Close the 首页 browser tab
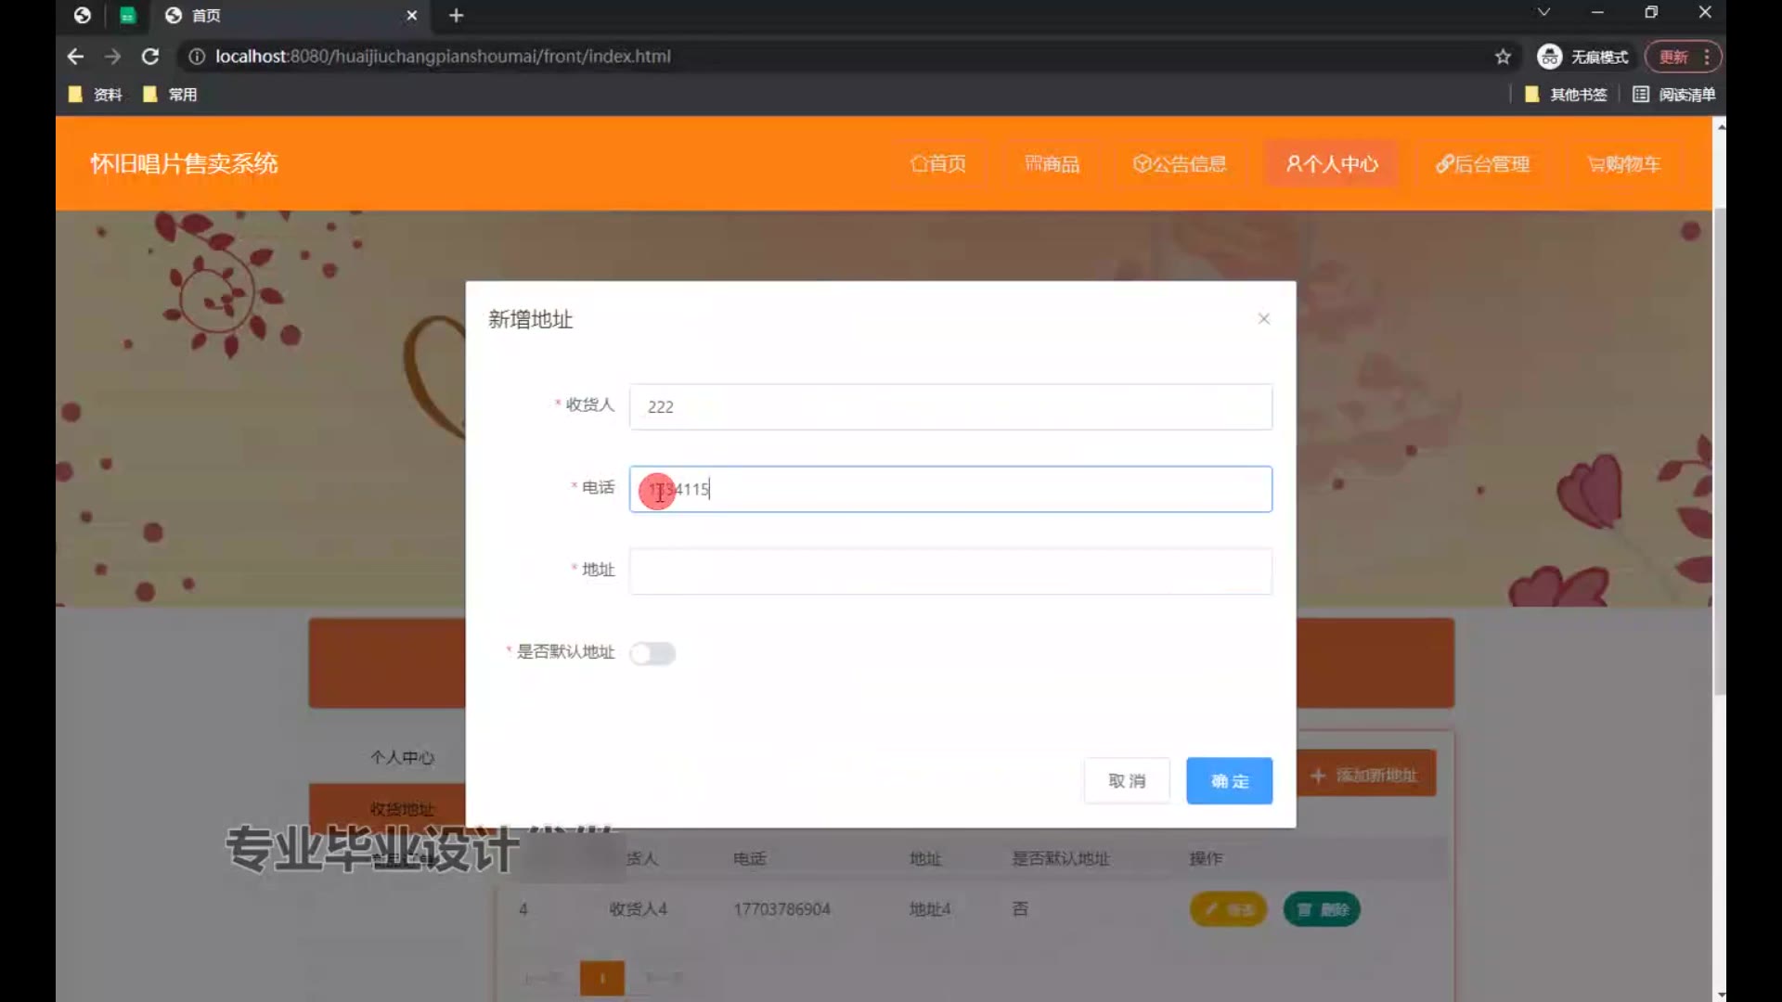This screenshot has height=1002, width=1782. (412, 15)
